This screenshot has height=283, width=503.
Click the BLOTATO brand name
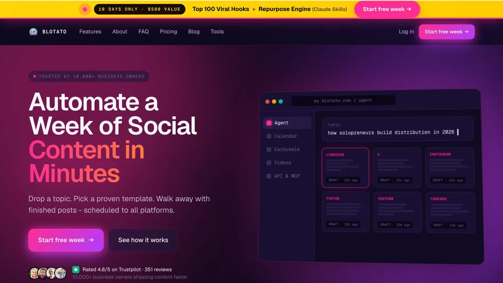(x=55, y=32)
